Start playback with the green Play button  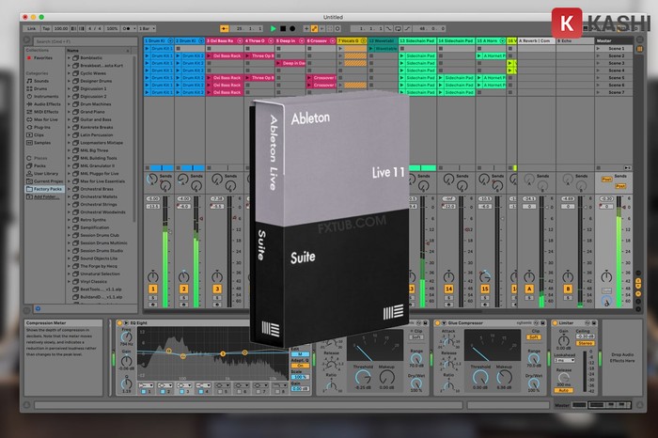tap(274, 28)
